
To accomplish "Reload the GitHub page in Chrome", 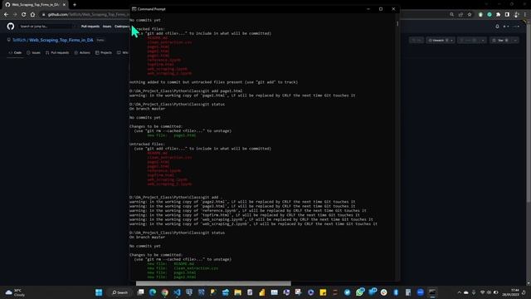I will [x=24, y=15].
